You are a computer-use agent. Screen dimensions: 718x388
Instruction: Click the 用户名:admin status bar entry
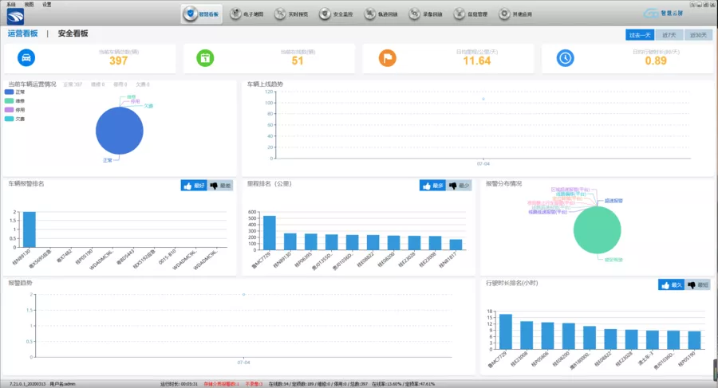[x=62, y=384]
